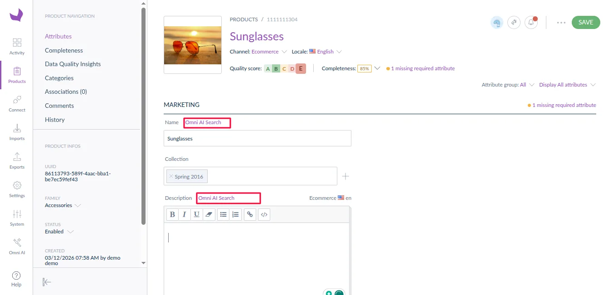The image size is (613, 295).
Task: Switch to Data Quality Insights
Action: (x=73, y=63)
